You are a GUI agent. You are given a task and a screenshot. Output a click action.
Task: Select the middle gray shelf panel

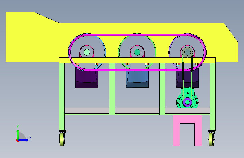click(x=137, y=110)
